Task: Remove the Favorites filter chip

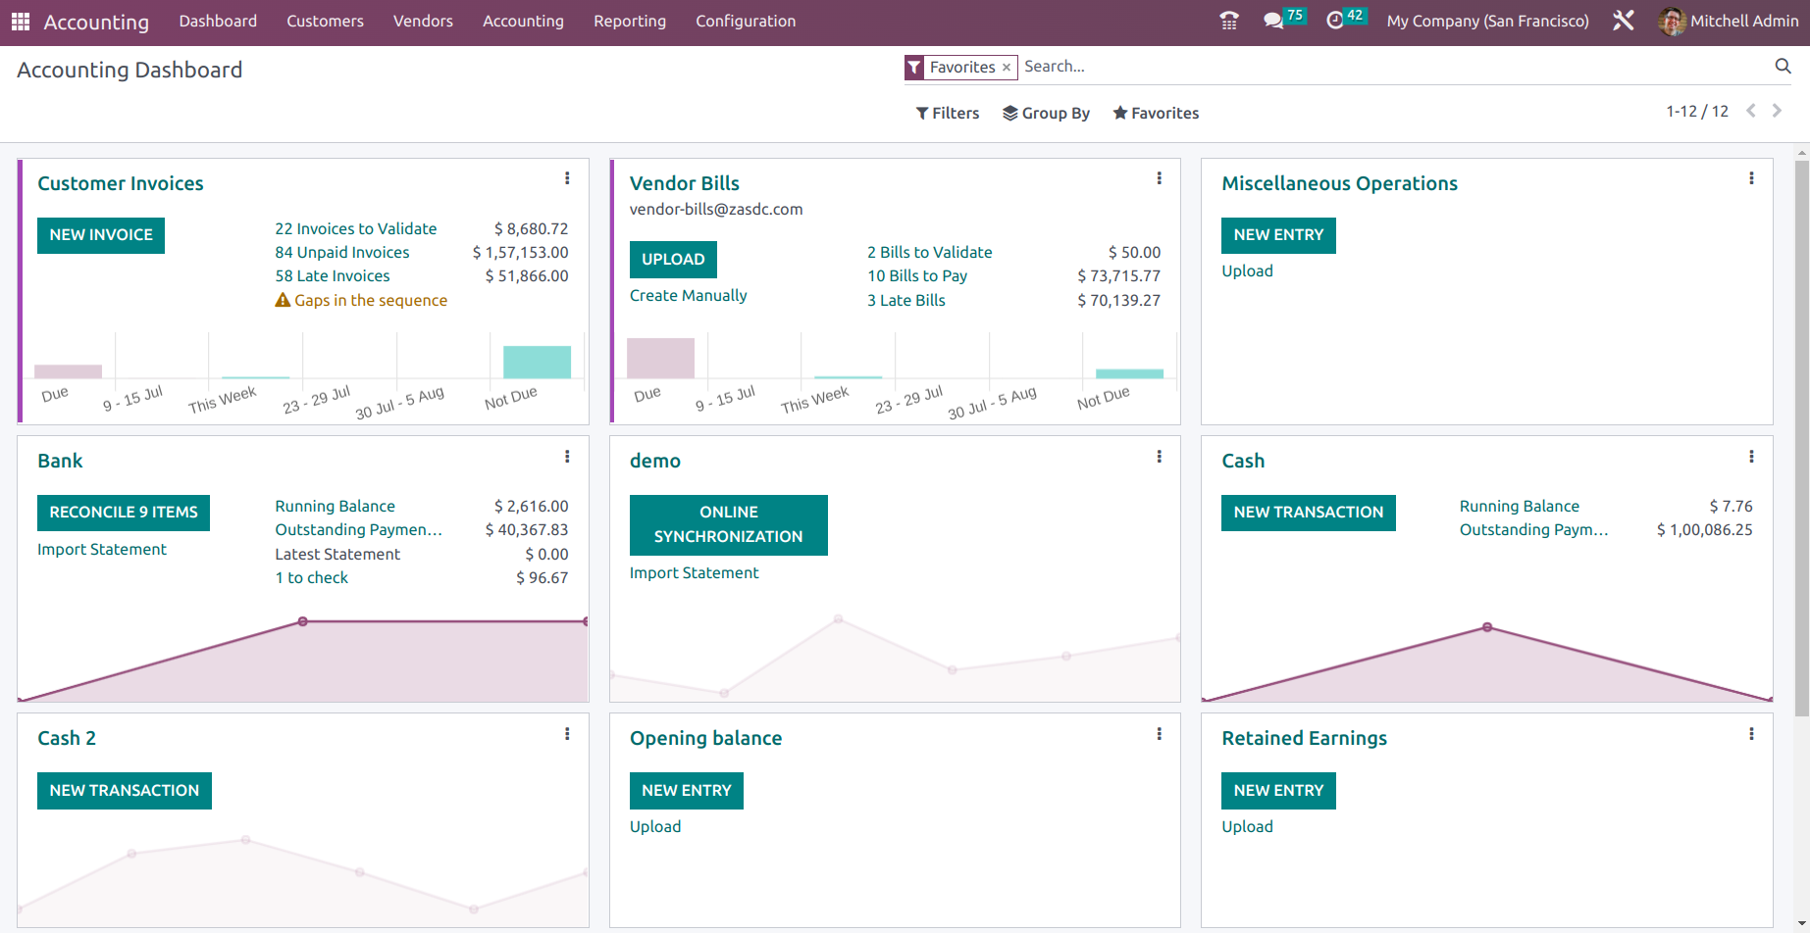Action: click(1008, 67)
